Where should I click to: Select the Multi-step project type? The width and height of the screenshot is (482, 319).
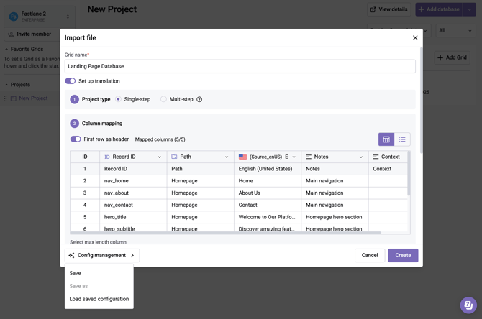click(x=164, y=99)
